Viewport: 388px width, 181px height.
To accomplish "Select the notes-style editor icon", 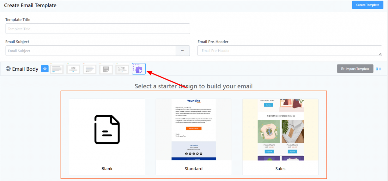I will tap(106, 69).
